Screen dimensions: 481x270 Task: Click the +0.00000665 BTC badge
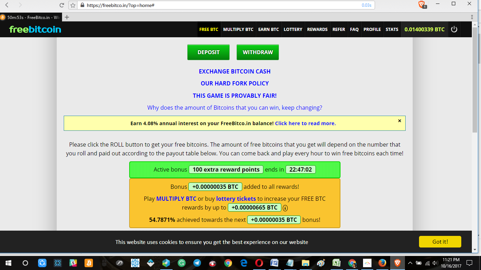click(x=255, y=207)
